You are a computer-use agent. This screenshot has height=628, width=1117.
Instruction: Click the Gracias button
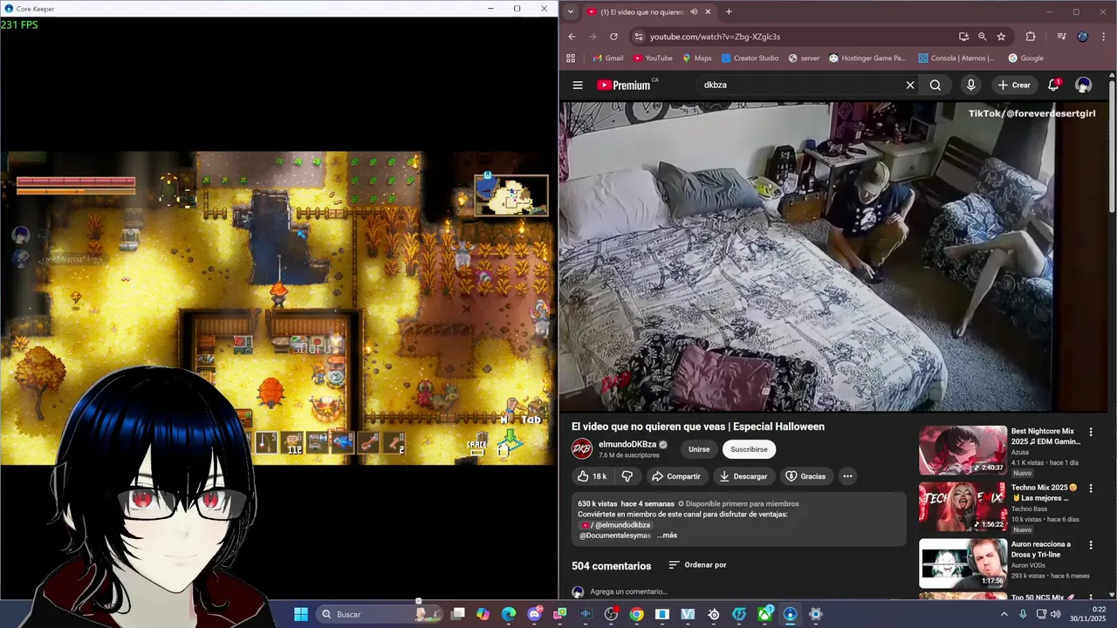coord(805,476)
